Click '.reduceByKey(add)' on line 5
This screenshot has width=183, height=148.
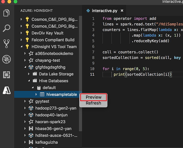(150, 41)
